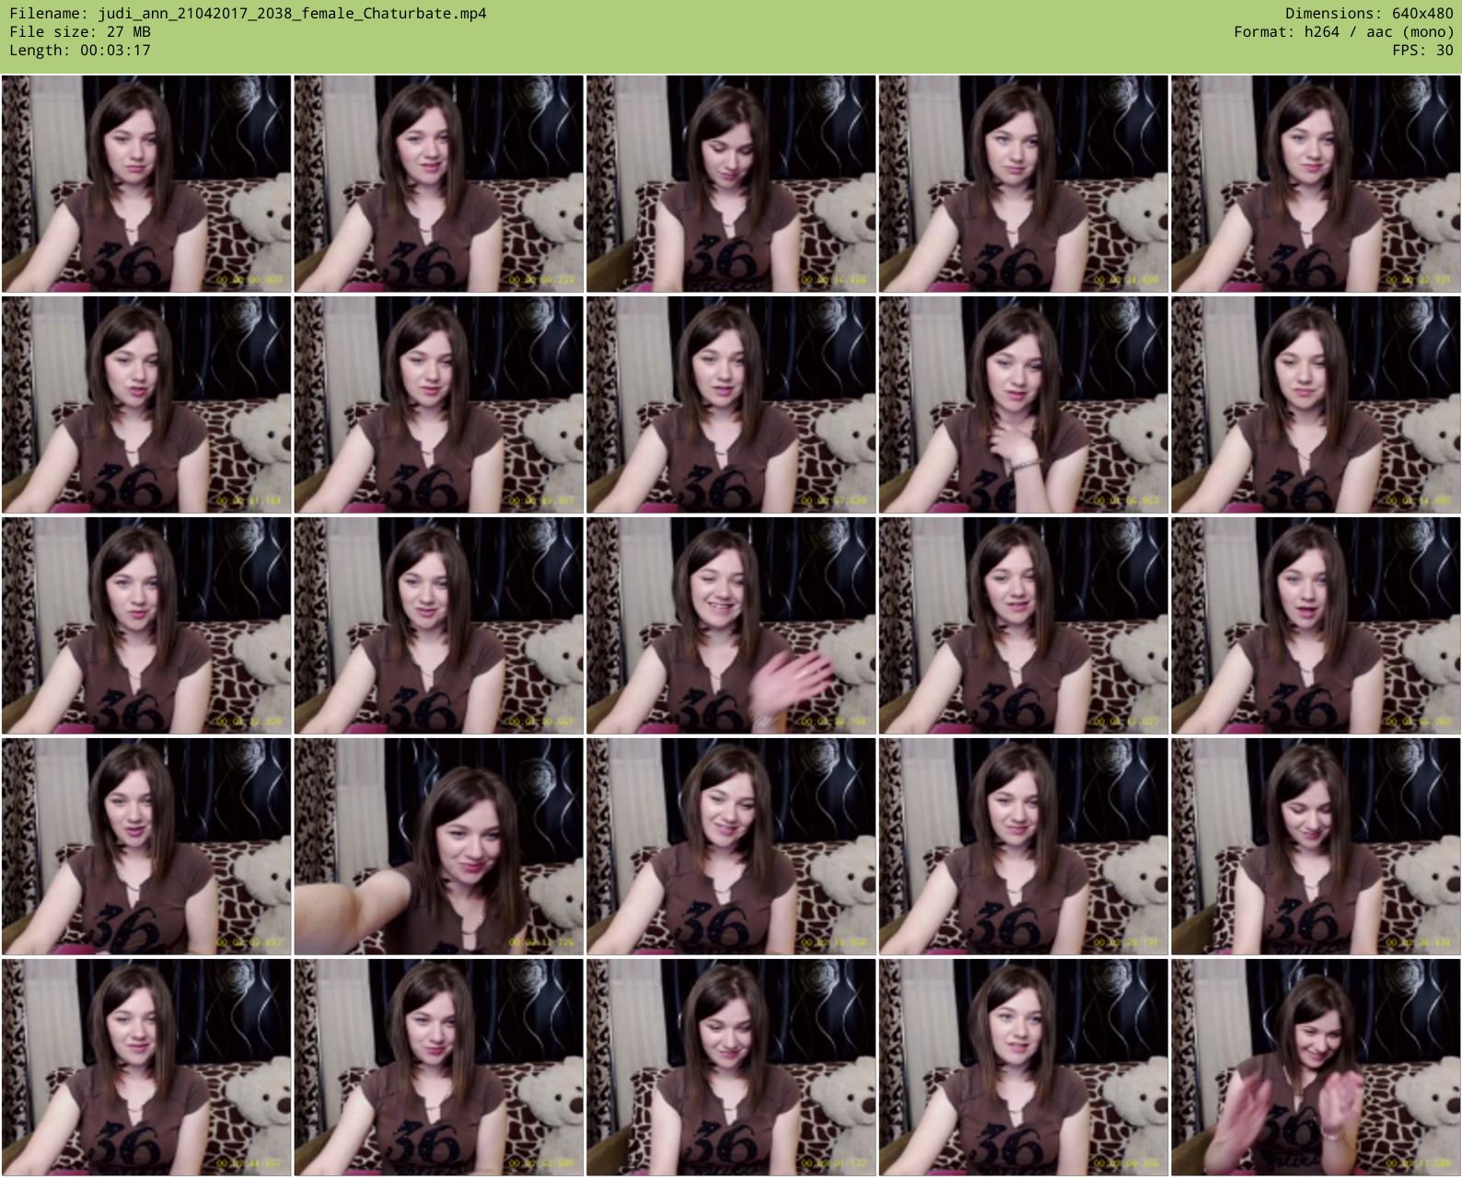Open the first thumbnail in row two
This screenshot has width=1462, height=1178.
[x=146, y=405]
